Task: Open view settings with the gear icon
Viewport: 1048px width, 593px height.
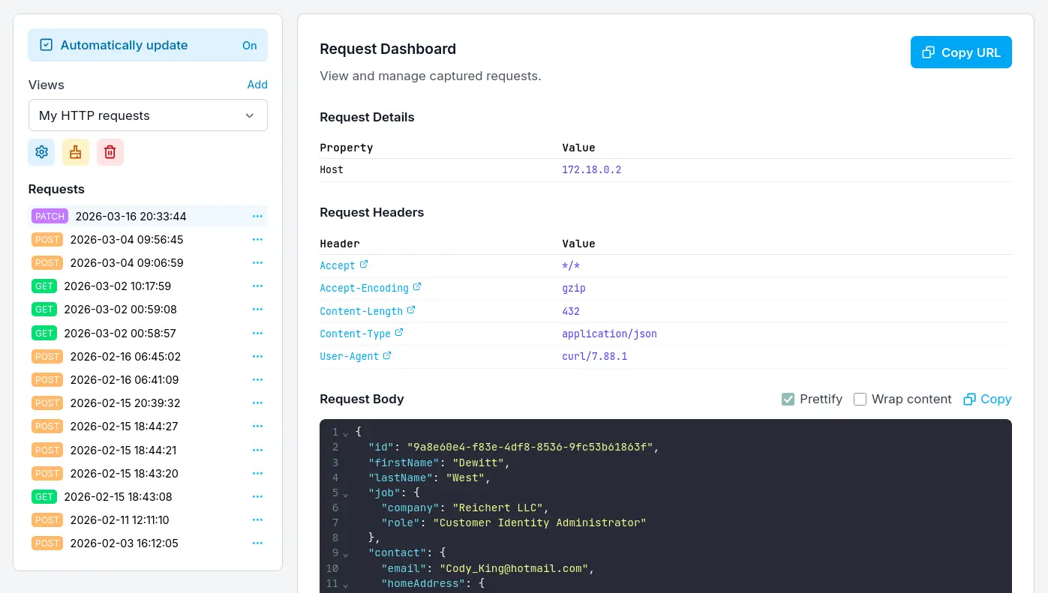Action: click(41, 152)
